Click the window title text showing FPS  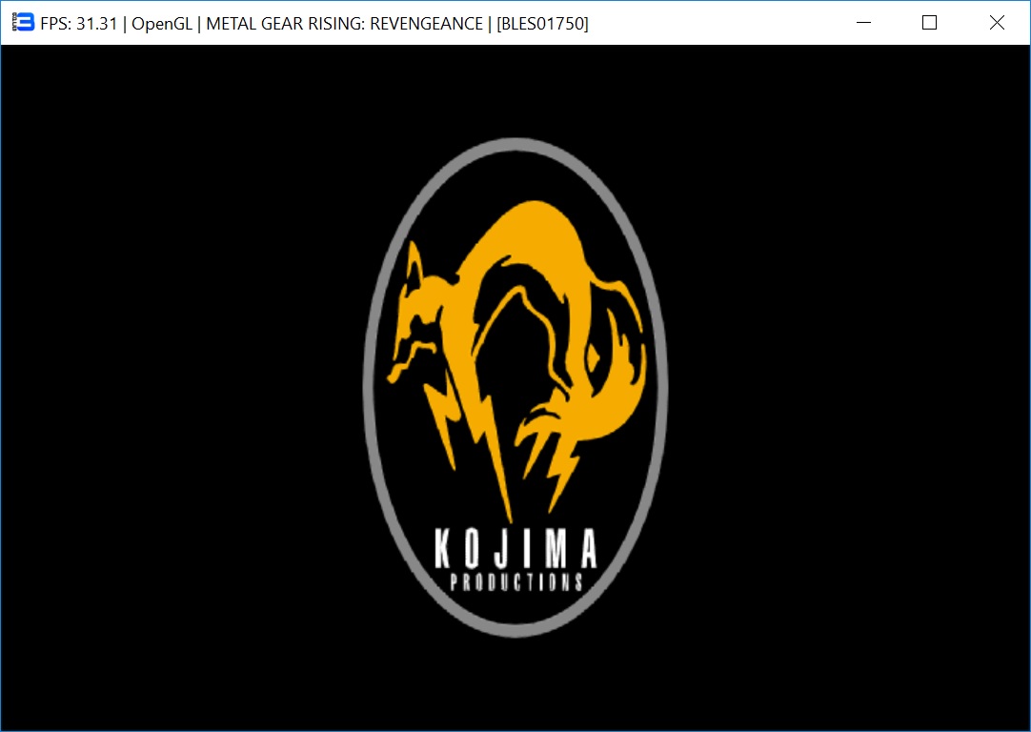pos(314,24)
